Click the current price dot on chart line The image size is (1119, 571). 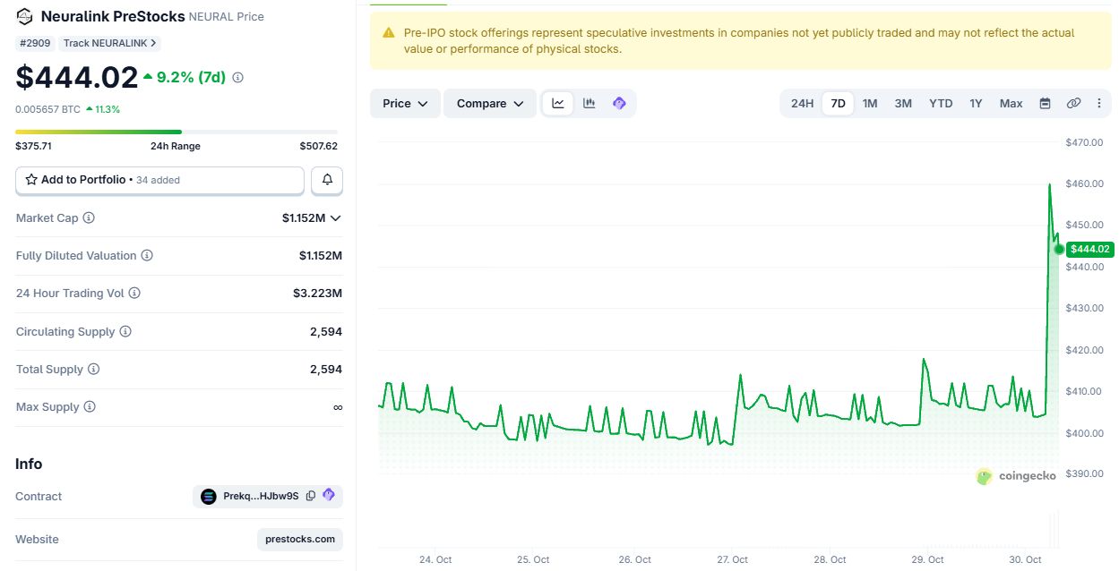(1060, 250)
